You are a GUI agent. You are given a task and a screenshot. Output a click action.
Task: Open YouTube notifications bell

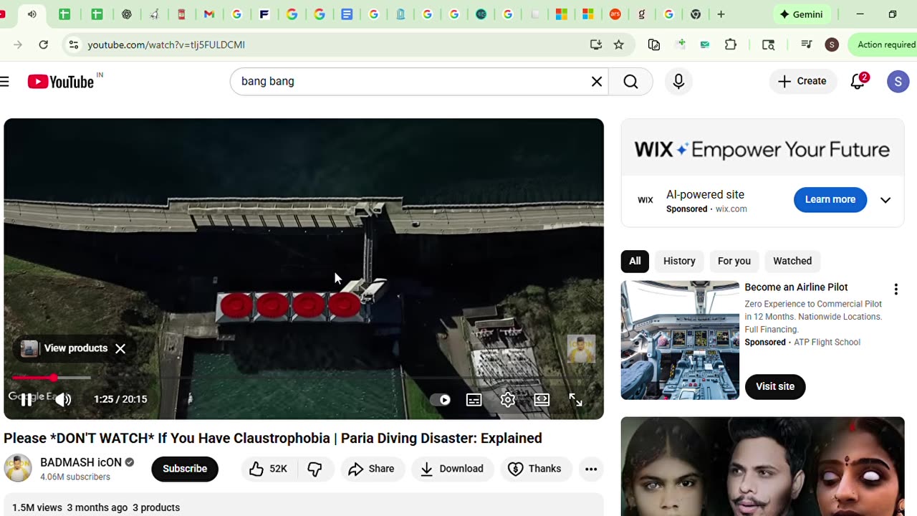[858, 82]
